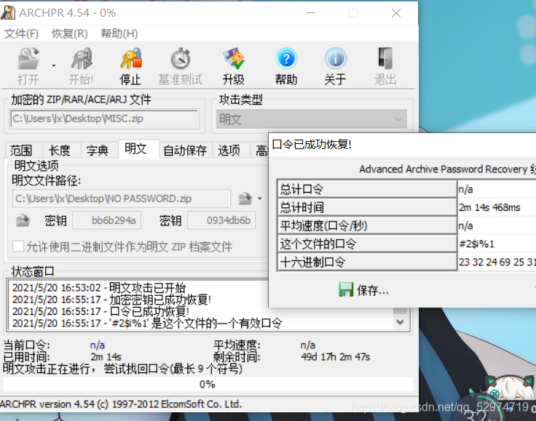This screenshot has width=536, height=421.
Task: Switch to the 自动保存 tab
Action: (185, 150)
